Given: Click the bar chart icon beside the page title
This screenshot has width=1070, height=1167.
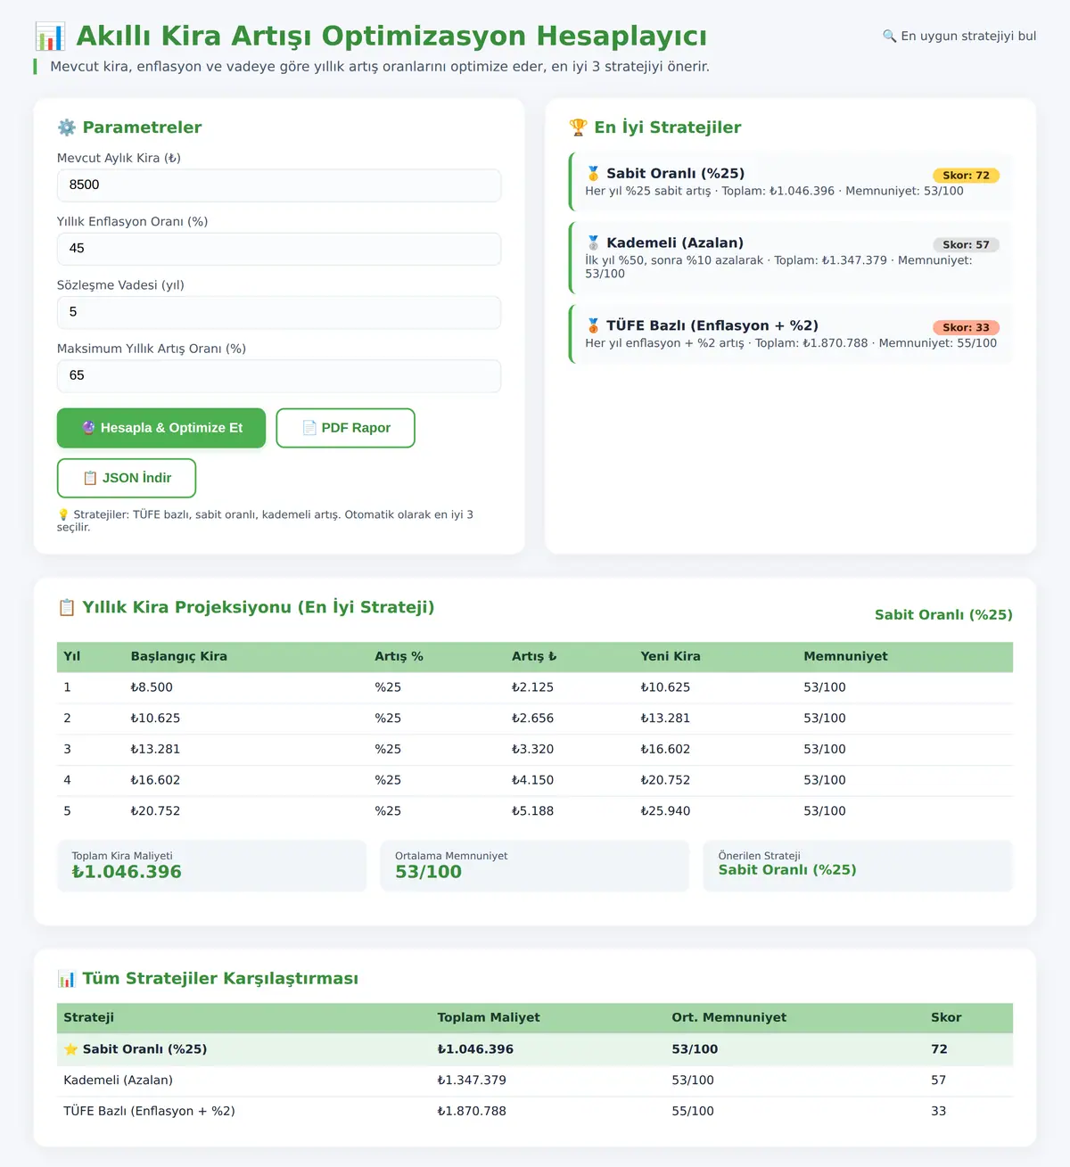Looking at the screenshot, I should [x=50, y=37].
